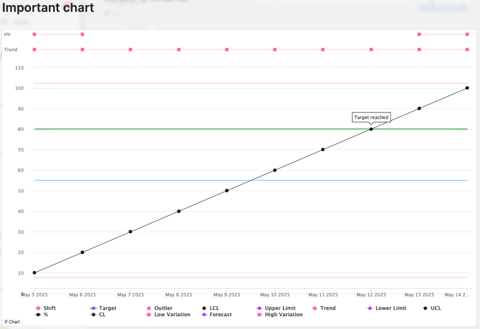480x329 pixels.
Task: Click the data point at May 9 2025
Action: [227, 190]
